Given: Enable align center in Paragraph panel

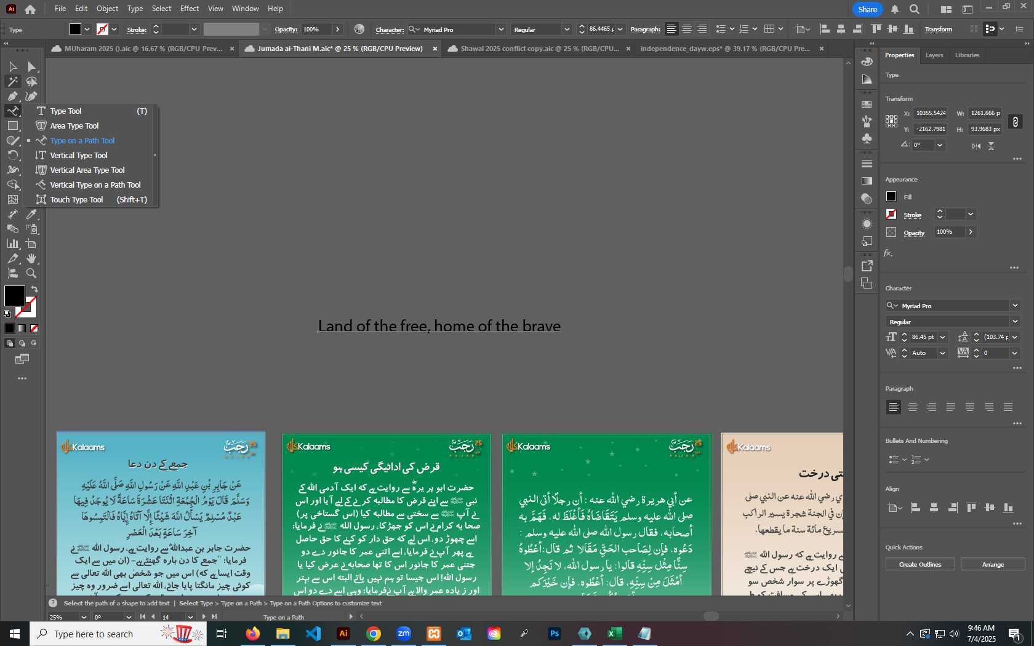Looking at the screenshot, I should (913, 407).
